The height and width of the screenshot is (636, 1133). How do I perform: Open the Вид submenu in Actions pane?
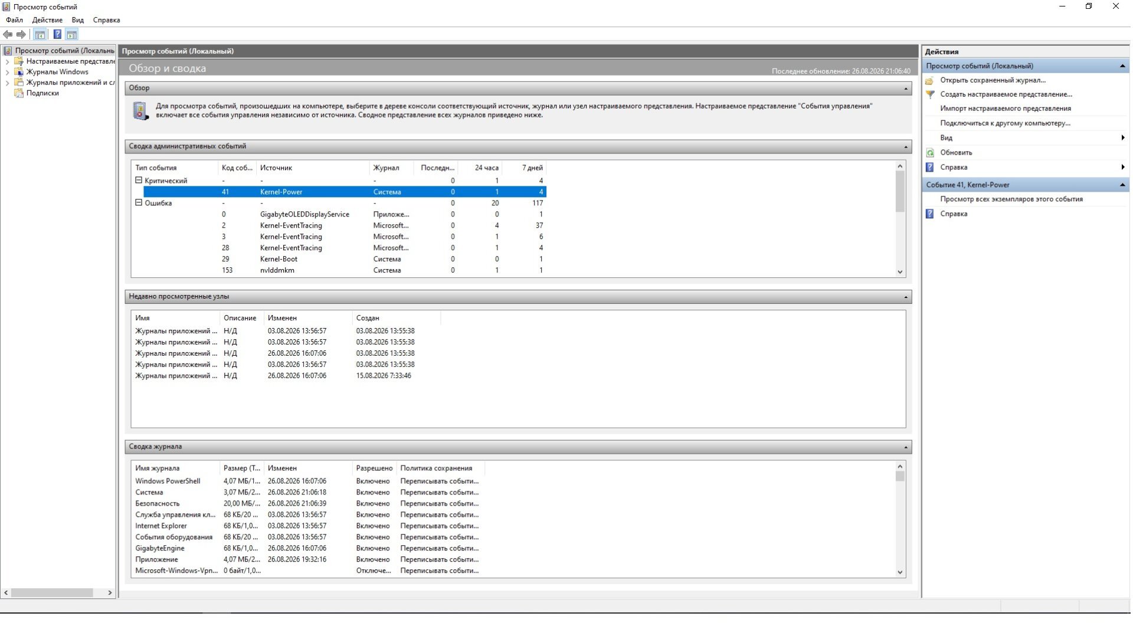coord(1027,138)
